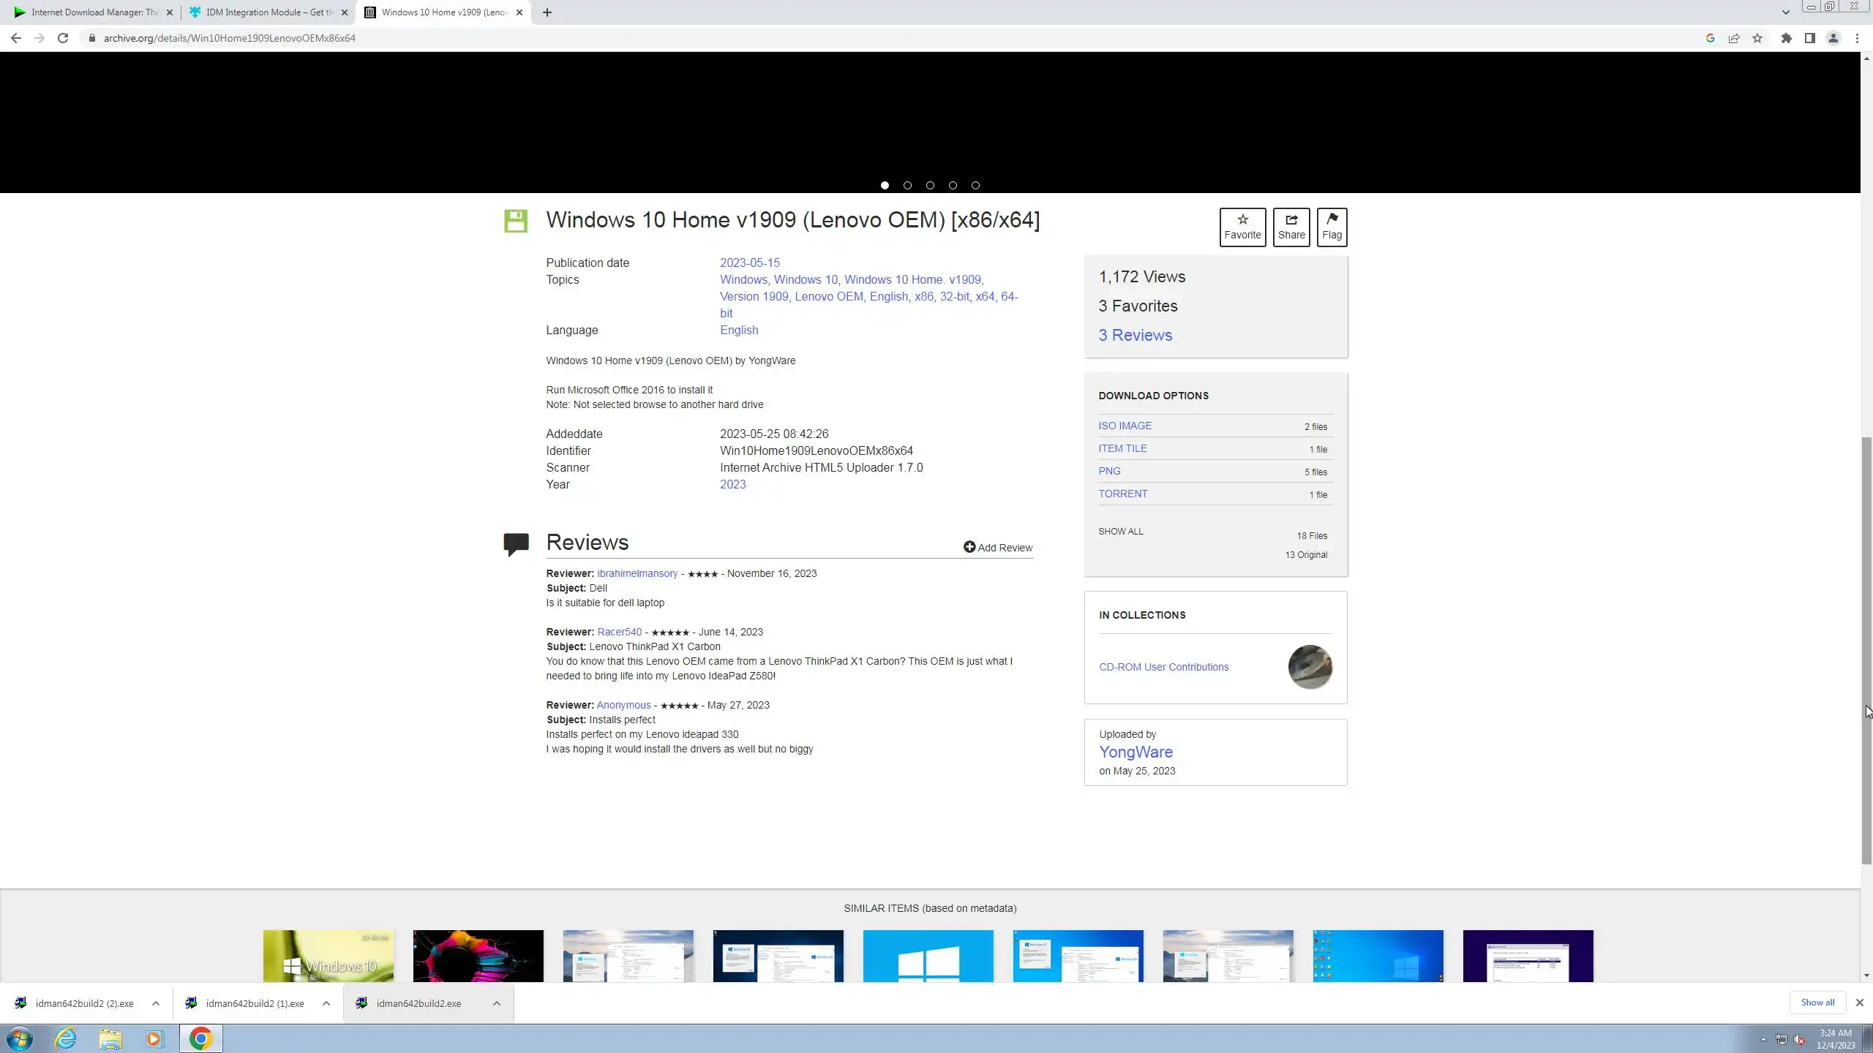Open Internet Explorer from taskbar
Image resolution: width=1873 pixels, height=1053 pixels.
point(66,1038)
